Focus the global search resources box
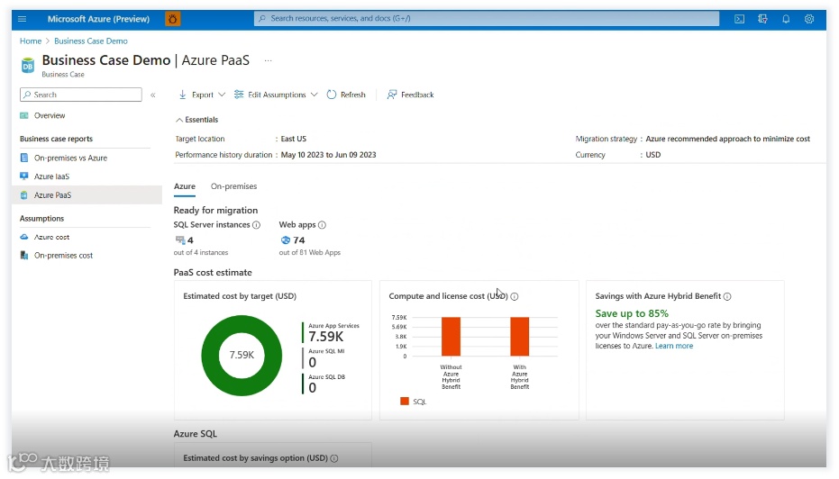 click(487, 19)
